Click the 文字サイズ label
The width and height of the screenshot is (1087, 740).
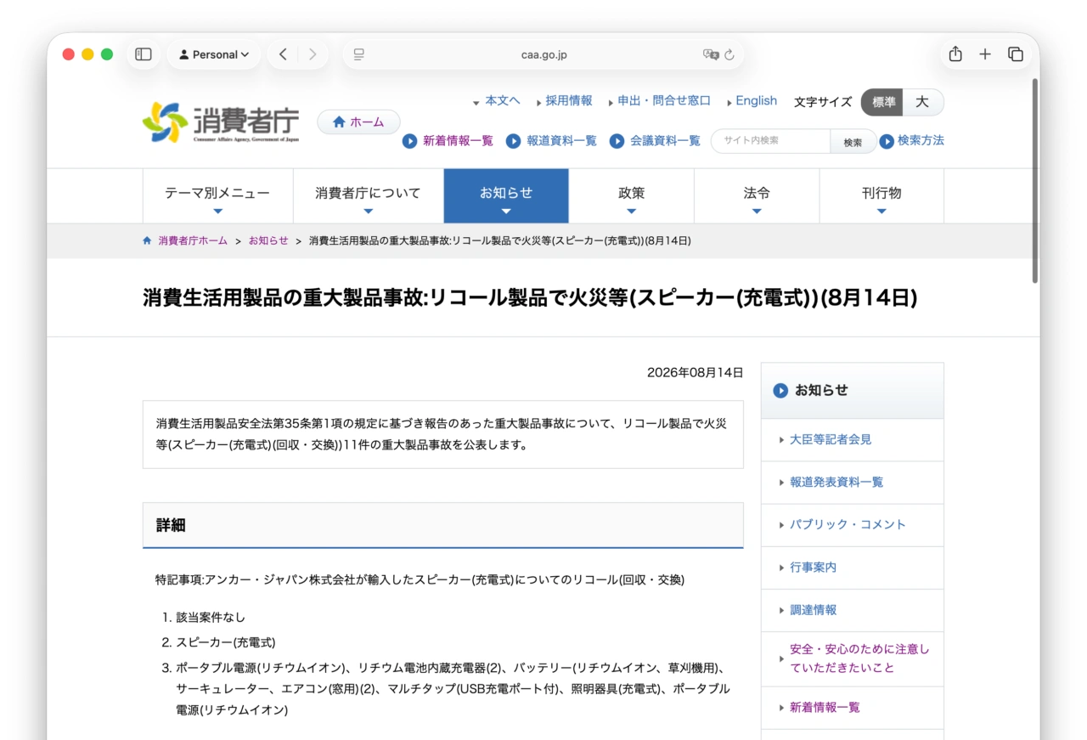point(822,102)
